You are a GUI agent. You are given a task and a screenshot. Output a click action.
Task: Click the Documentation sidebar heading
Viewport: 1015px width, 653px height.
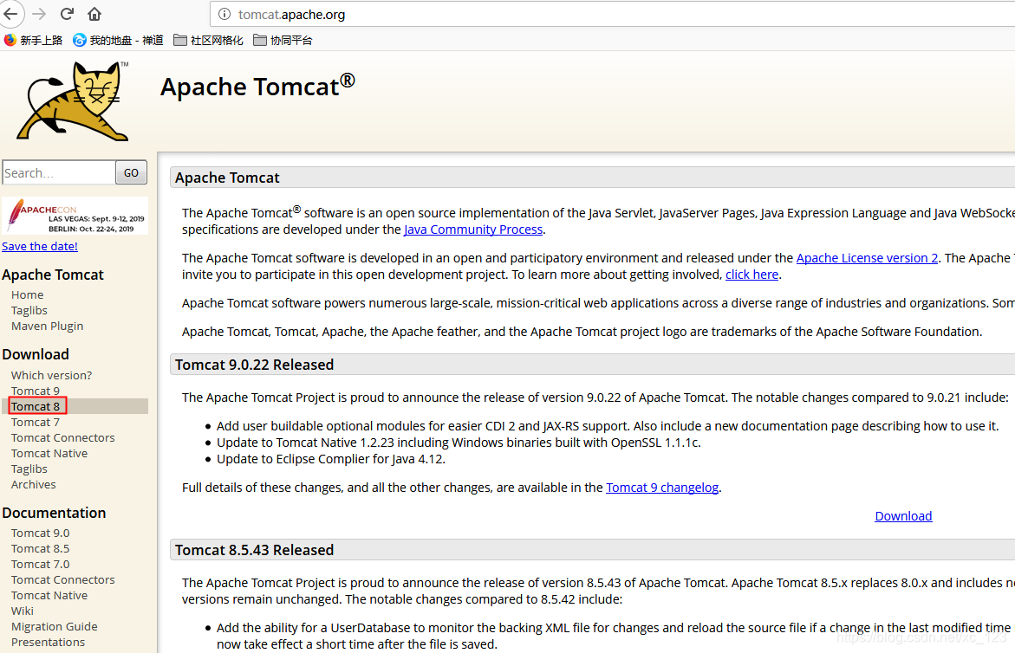coord(54,513)
